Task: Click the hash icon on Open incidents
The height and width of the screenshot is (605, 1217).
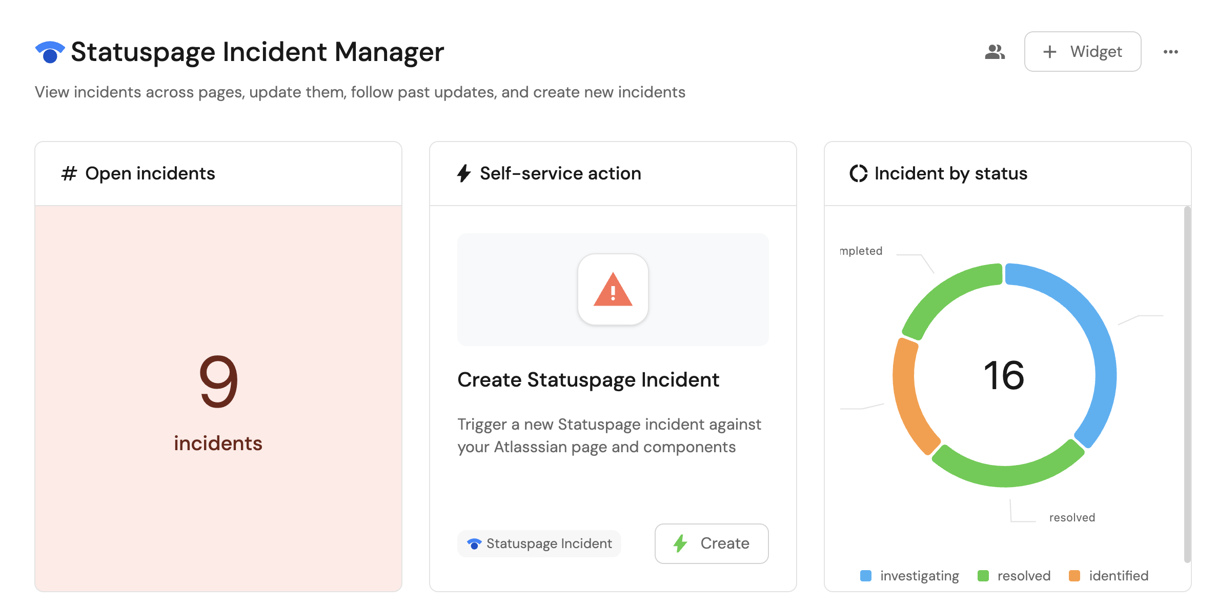Action: tap(69, 174)
